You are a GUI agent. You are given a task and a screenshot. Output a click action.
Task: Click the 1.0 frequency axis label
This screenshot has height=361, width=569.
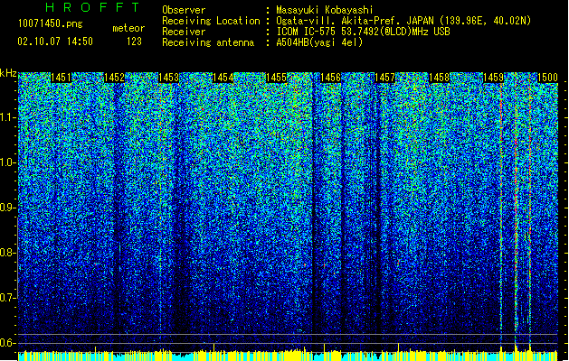click(x=7, y=162)
